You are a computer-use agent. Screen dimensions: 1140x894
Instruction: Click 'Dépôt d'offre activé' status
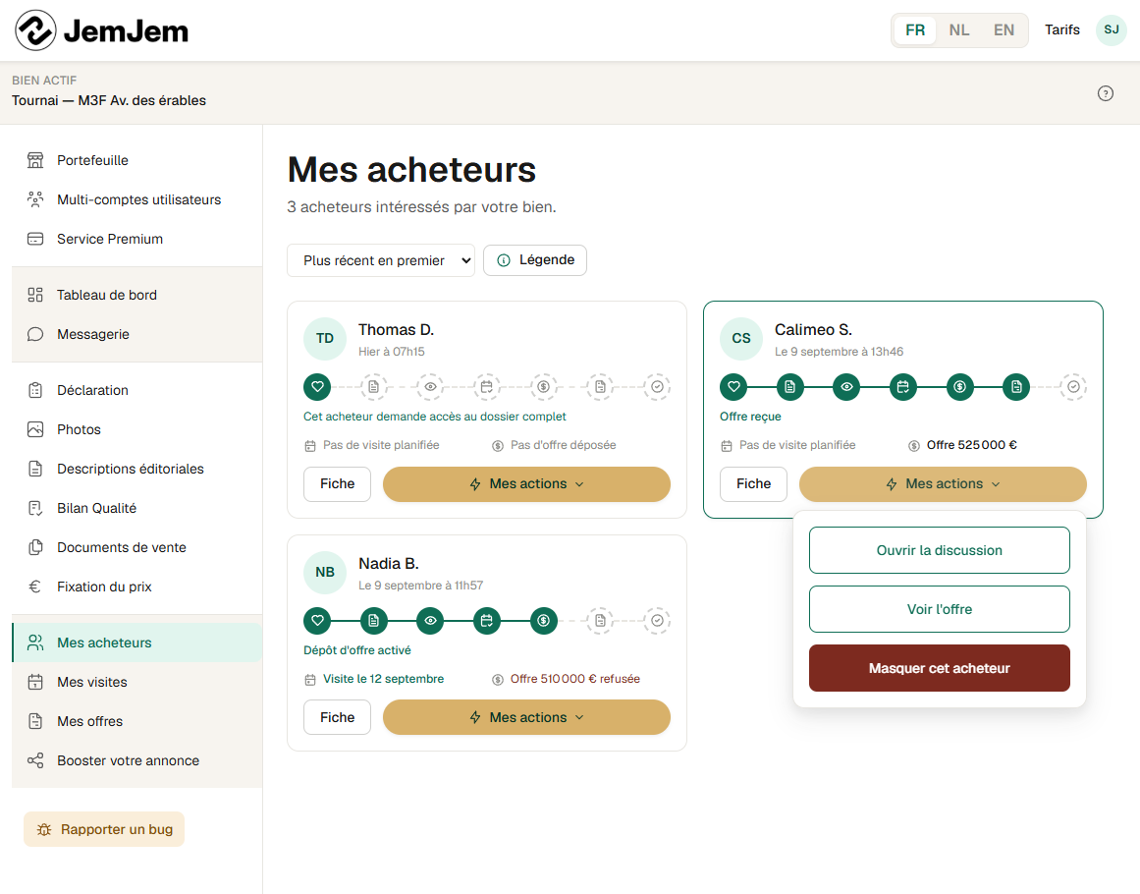pyautogui.click(x=357, y=650)
